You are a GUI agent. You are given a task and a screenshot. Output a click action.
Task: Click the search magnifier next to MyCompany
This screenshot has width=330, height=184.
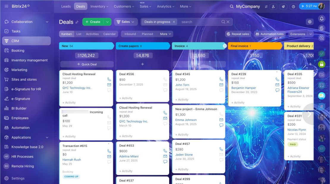232,7
